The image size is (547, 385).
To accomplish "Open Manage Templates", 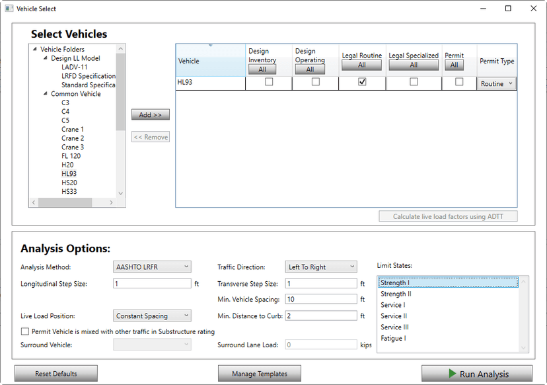I will 259,374.
